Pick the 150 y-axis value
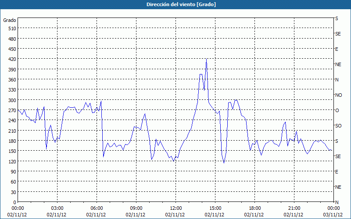 pyautogui.click(x=12, y=151)
